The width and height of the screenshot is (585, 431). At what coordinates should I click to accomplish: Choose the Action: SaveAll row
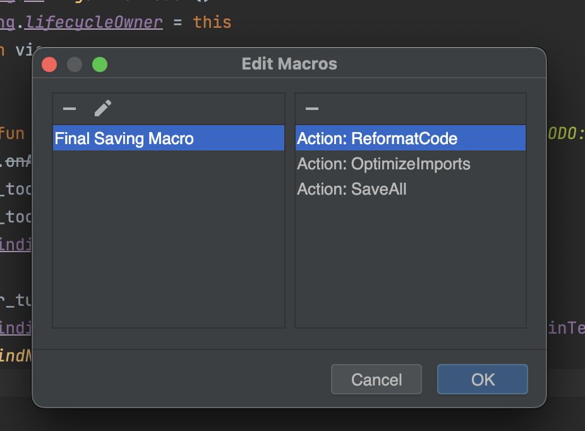pos(351,189)
